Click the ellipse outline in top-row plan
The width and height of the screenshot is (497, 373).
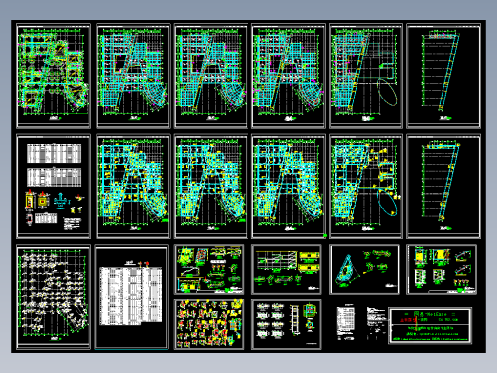(x=387, y=93)
